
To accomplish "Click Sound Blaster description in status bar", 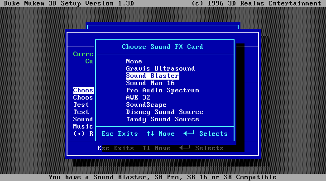I will point(163,177).
